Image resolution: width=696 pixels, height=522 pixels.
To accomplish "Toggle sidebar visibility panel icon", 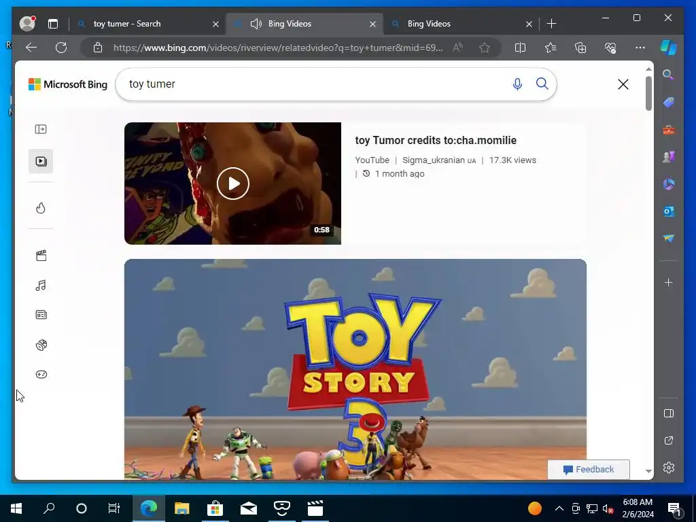I will 669,413.
